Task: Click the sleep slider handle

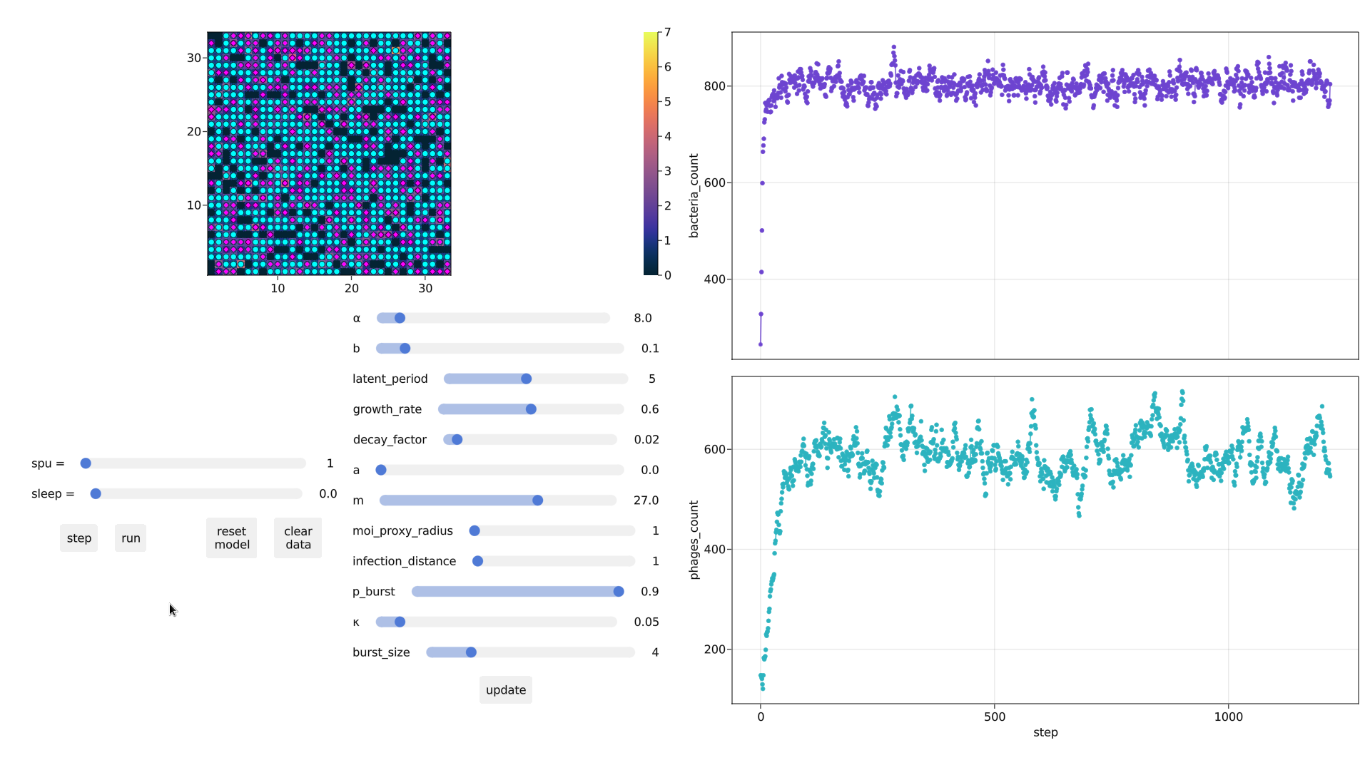Action: click(x=96, y=494)
